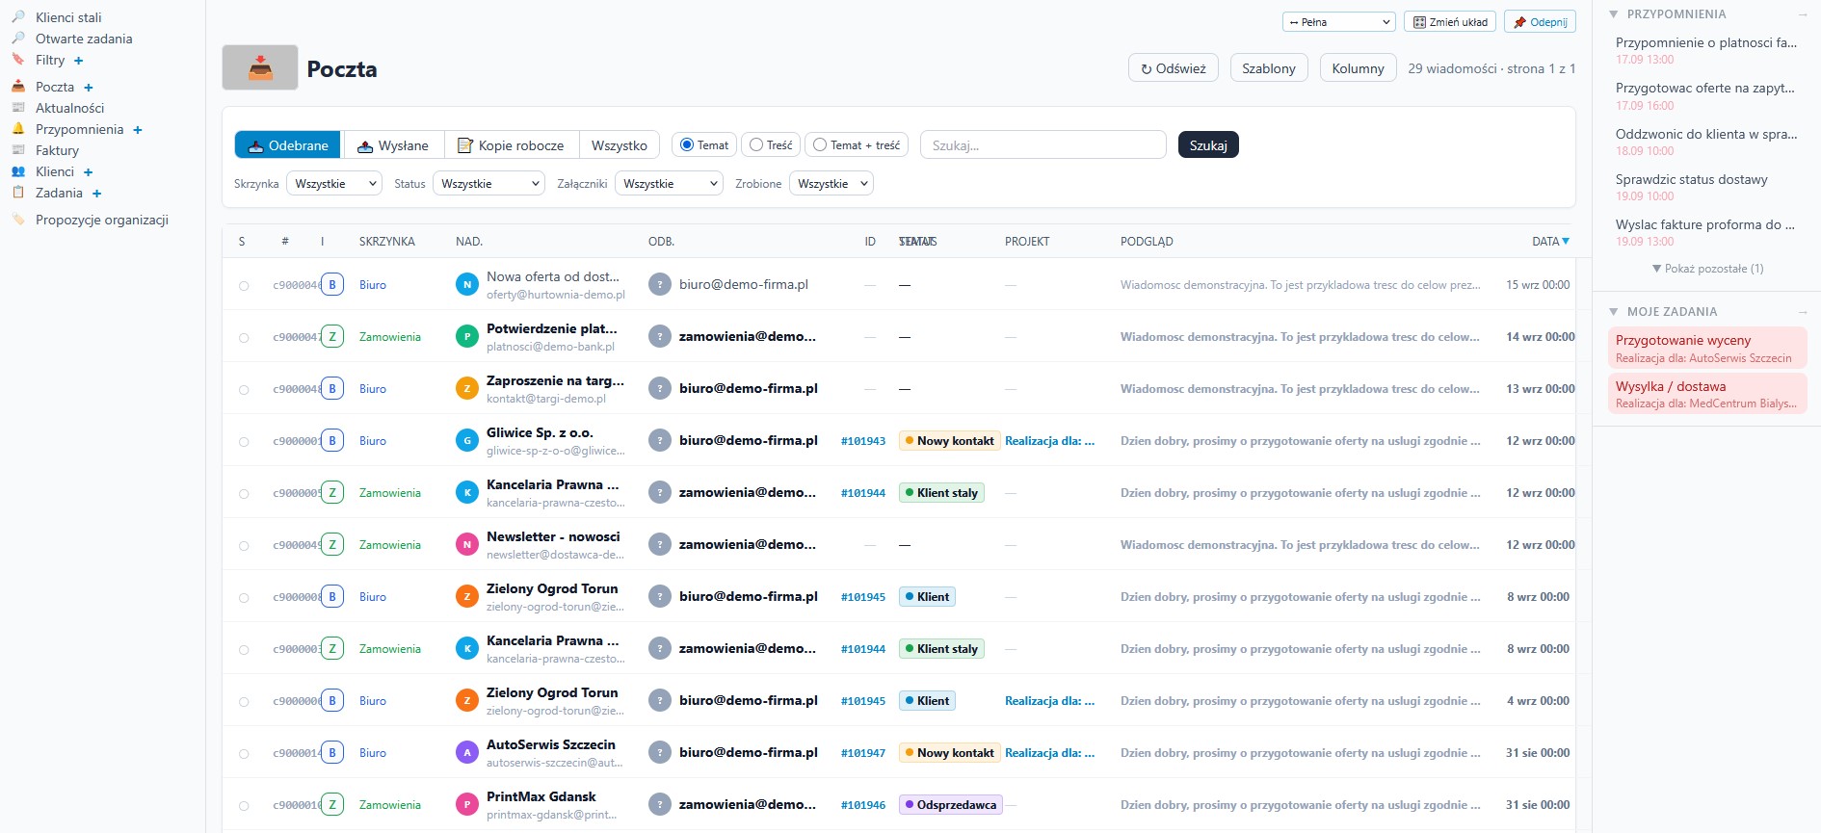1821x833 pixels.
Task: Click green P avatar of Potwierdzenie plat row
Action: click(467, 336)
